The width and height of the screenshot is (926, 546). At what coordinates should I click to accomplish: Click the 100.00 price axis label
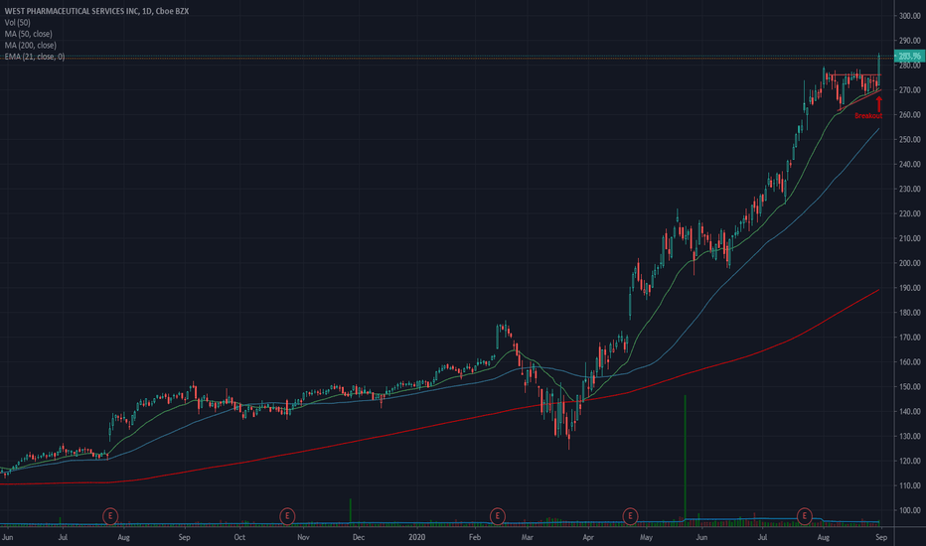point(910,510)
